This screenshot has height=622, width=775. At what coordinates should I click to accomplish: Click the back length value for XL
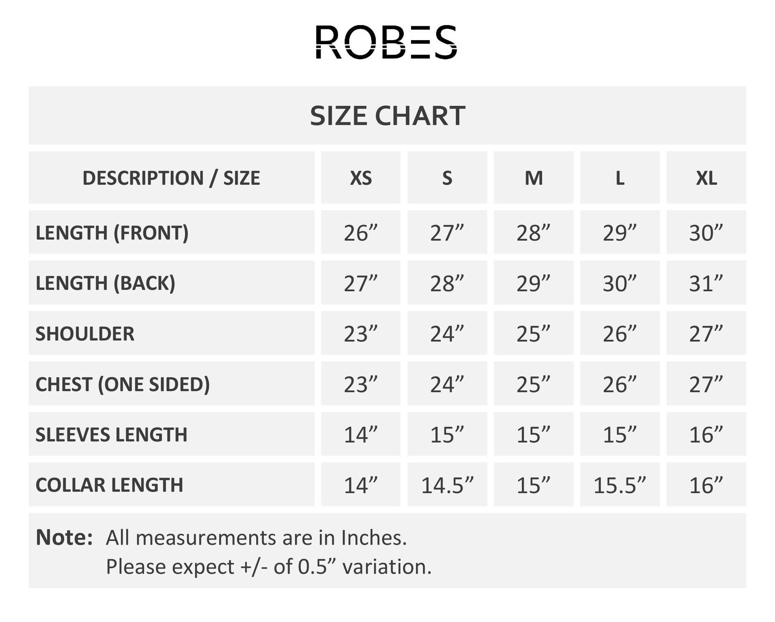706,283
